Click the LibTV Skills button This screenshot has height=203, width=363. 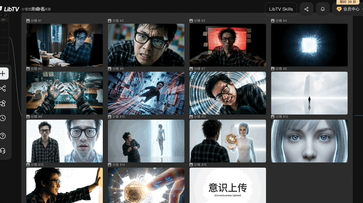(x=281, y=9)
